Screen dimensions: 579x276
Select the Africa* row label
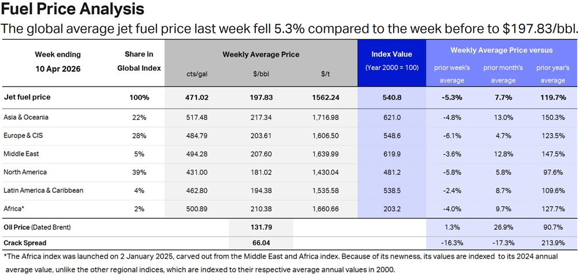pos(14,209)
